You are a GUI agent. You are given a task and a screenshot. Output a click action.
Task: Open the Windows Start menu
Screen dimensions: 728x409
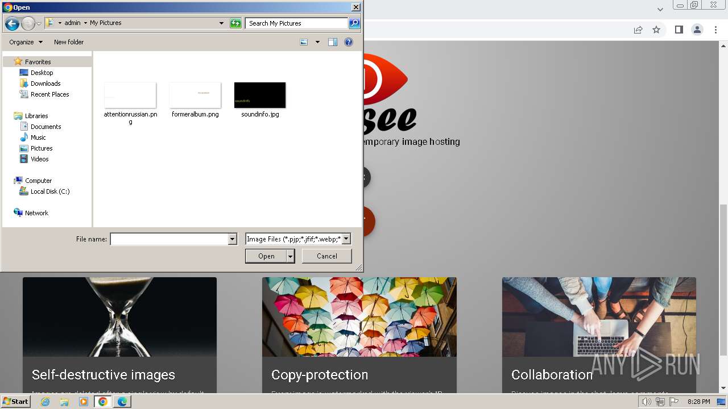pyautogui.click(x=16, y=402)
